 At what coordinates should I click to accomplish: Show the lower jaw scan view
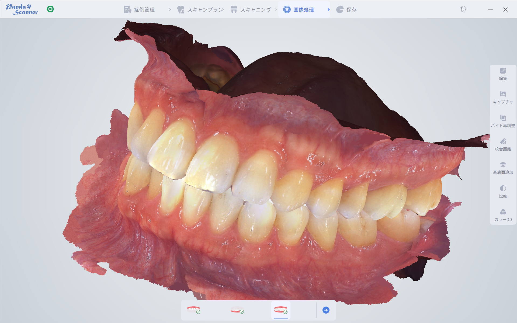pyautogui.click(x=237, y=310)
